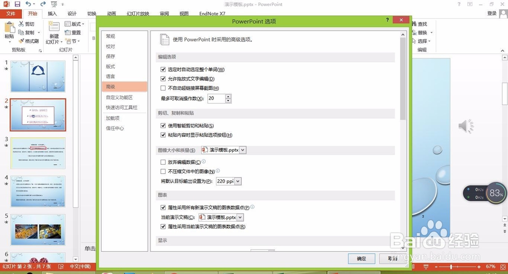Select slide 5 thumbnail
508x274 pixels.
click(x=38, y=230)
